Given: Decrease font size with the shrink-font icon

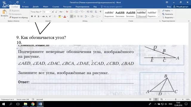Looking at the screenshot, I should (56, 12).
